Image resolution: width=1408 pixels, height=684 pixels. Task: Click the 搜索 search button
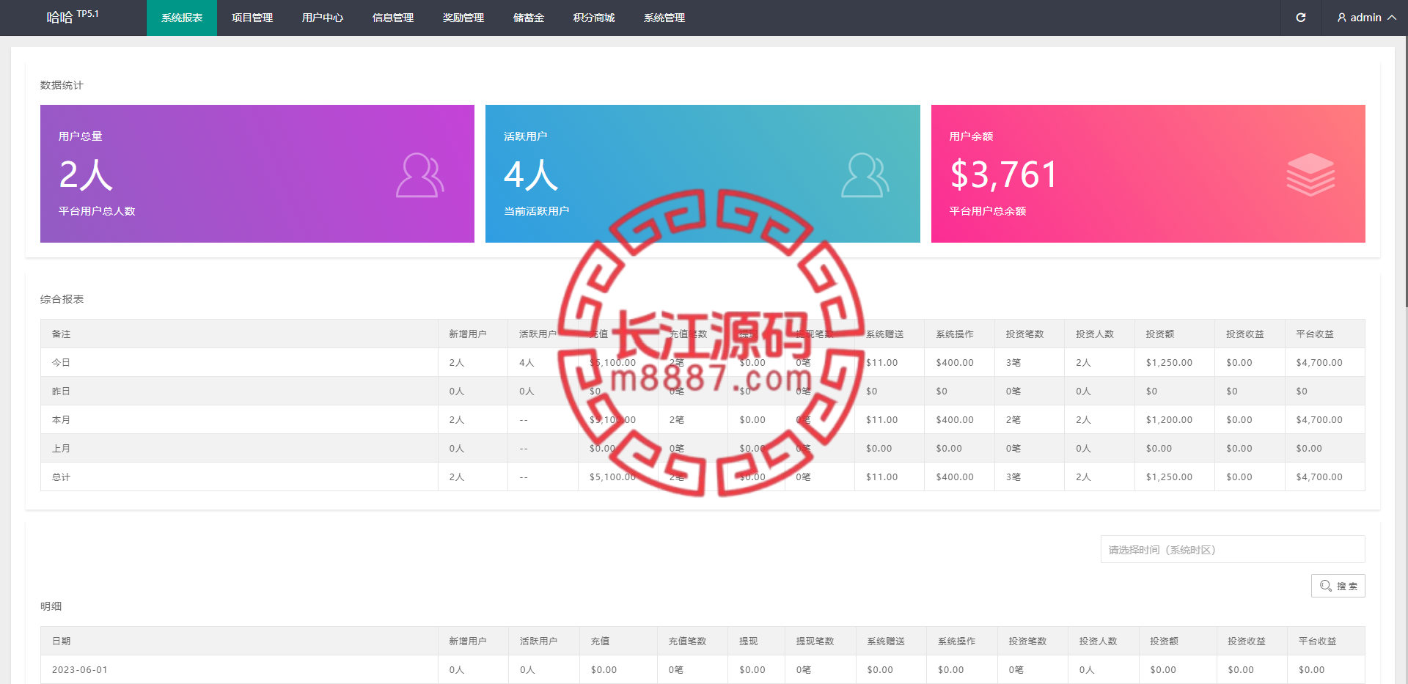click(x=1338, y=586)
